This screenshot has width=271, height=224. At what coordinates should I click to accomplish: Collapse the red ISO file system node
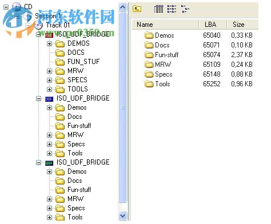click(x=38, y=35)
